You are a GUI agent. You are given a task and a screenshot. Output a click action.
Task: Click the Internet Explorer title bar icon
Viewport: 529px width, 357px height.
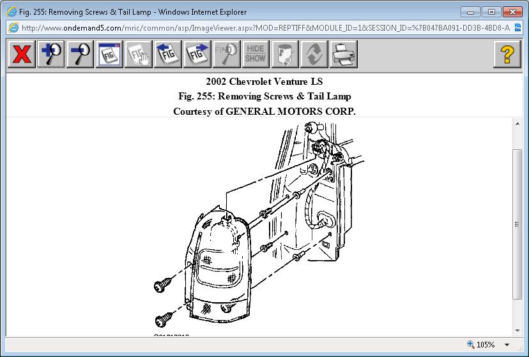click(x=11, y=11)
